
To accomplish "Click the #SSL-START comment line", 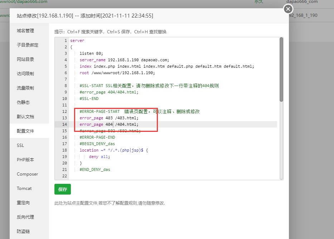I will (149, 86).
